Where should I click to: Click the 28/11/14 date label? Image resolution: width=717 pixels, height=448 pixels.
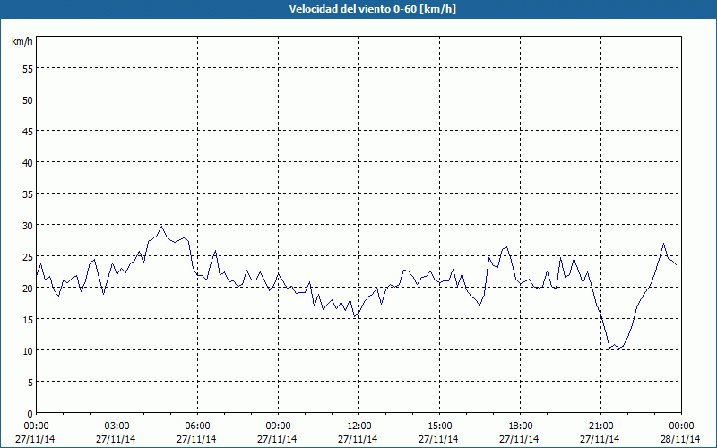click(x=680, y=439)
